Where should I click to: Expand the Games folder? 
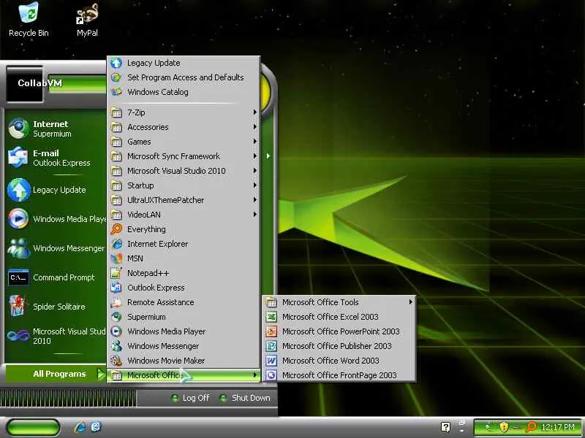pos(184,142)
